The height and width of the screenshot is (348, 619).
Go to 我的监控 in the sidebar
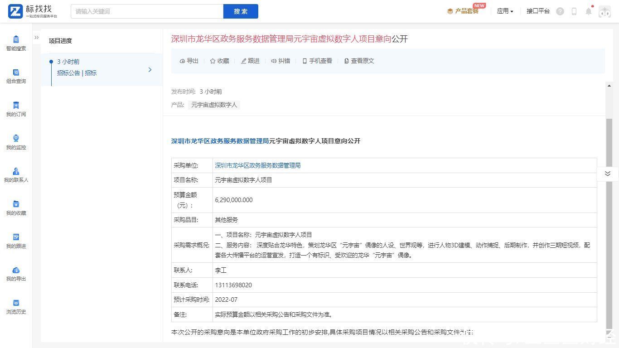pyautogui.click(x=16, y=139)
